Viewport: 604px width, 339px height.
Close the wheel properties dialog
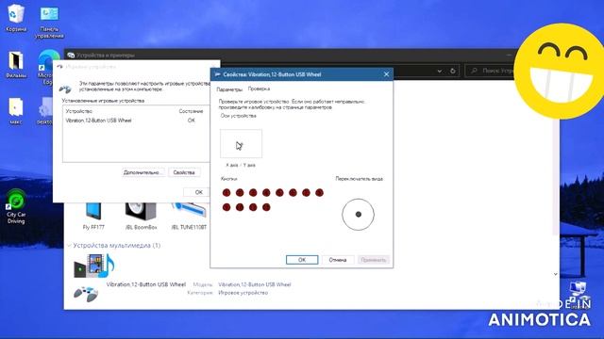tap(386, 74)
